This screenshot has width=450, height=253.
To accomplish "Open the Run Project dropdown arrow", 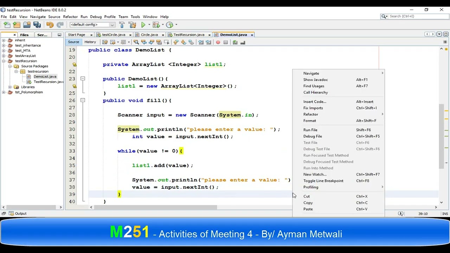I will click(149, 25).
